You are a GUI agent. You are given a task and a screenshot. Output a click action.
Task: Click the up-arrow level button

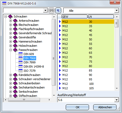point(58,10)
